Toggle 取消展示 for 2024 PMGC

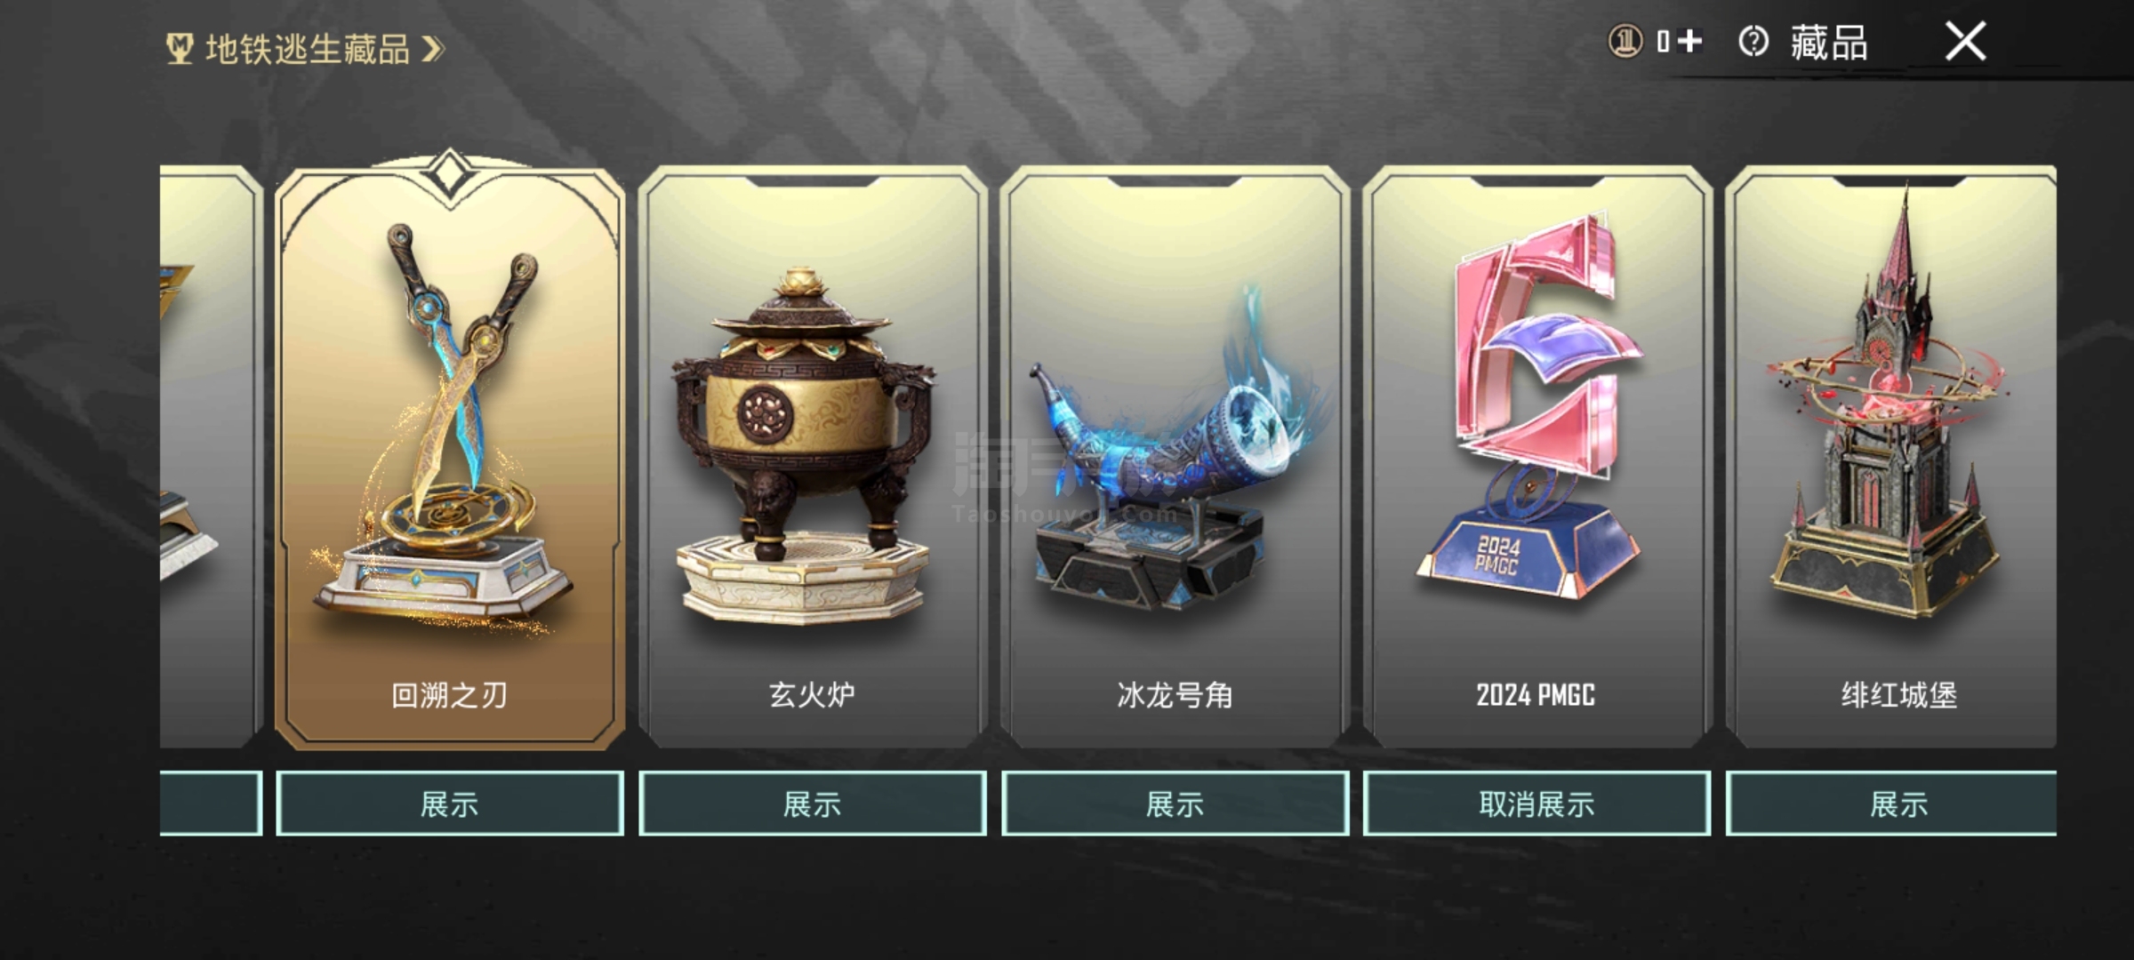[1536, 804]
